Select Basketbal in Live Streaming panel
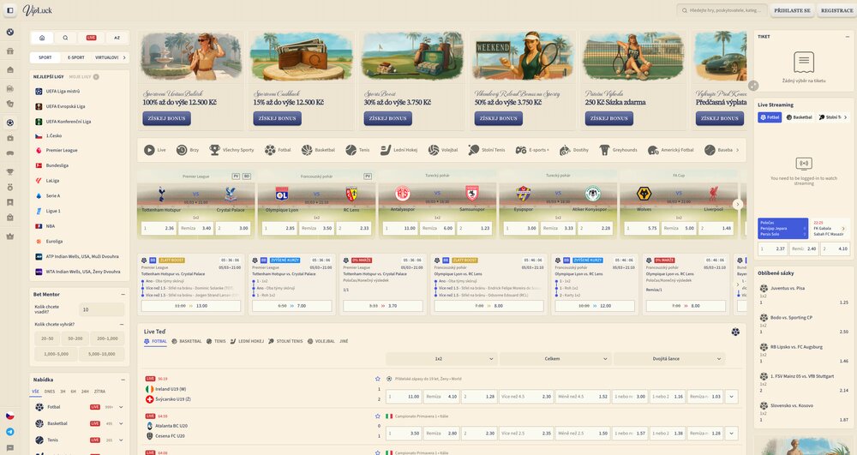This screenshot has height=455, width=857. (799, 117)
